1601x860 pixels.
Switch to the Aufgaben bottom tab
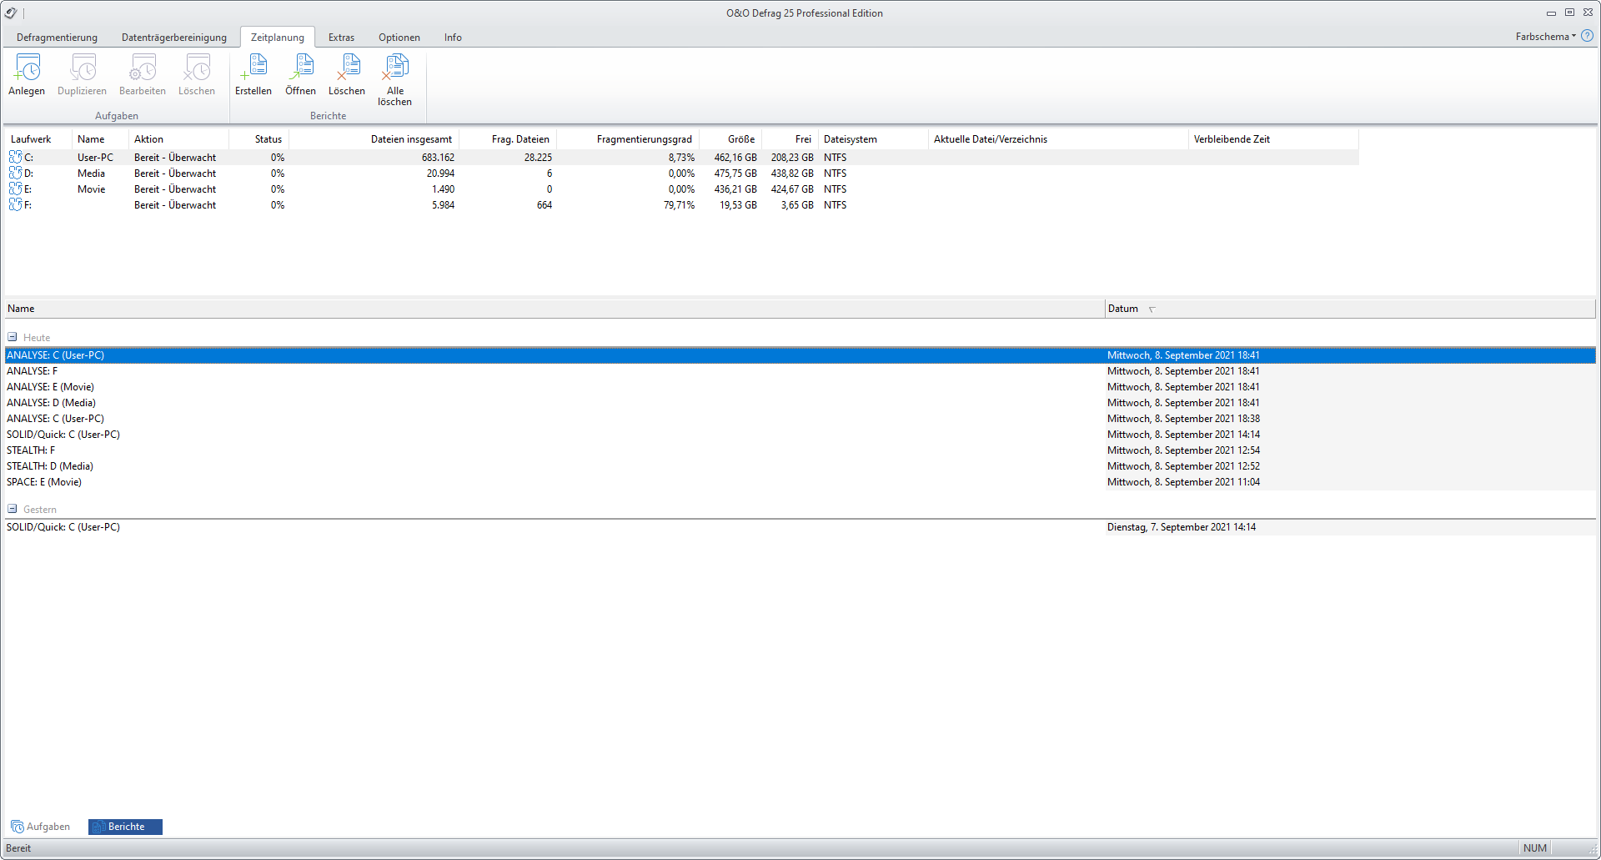click(41, 827)
